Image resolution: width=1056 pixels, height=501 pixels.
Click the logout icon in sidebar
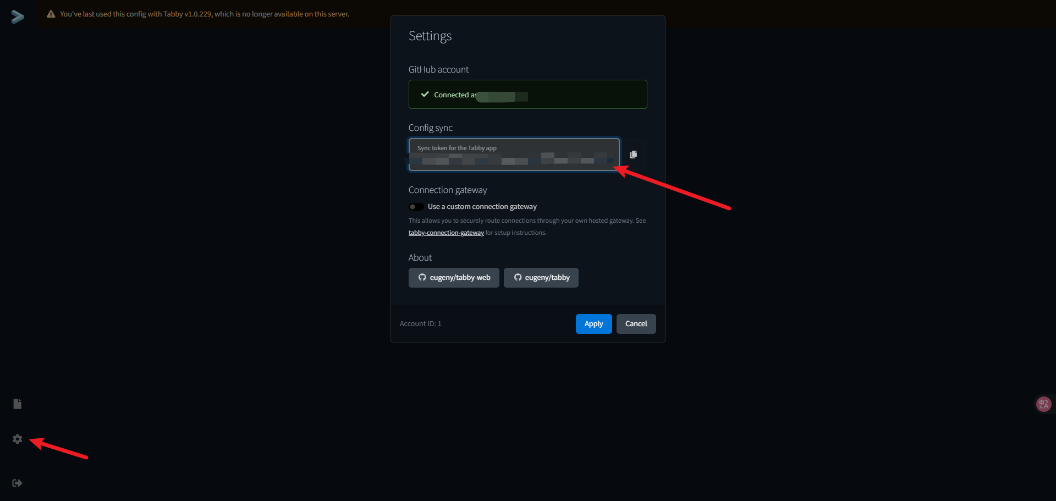(18, 483)
